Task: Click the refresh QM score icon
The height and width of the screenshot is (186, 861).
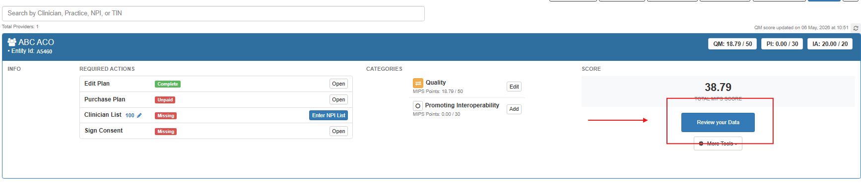Action: pos(856,28)
